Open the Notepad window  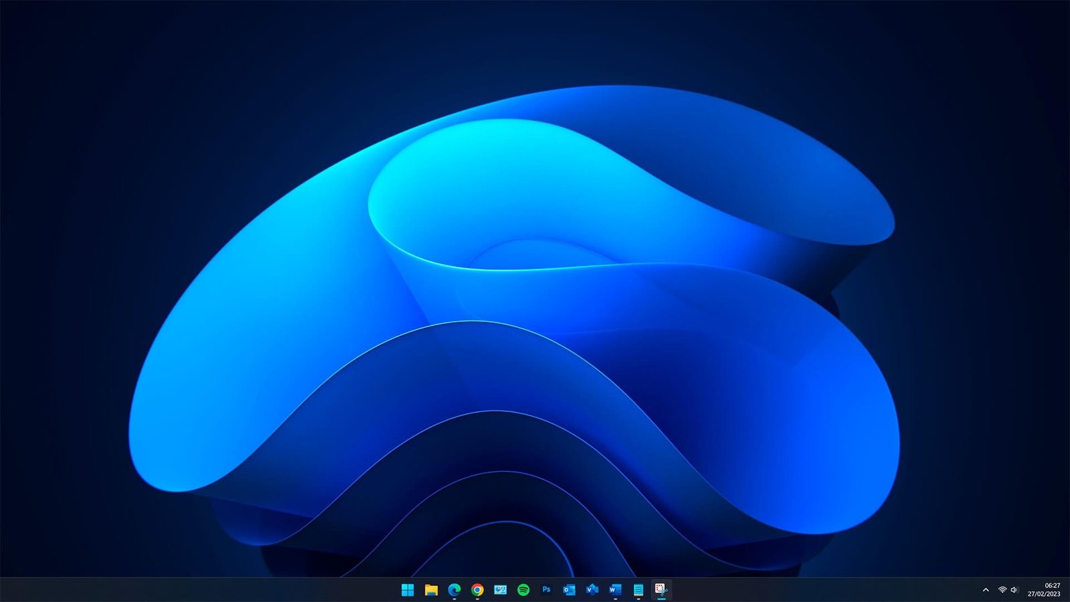point(638,589)
